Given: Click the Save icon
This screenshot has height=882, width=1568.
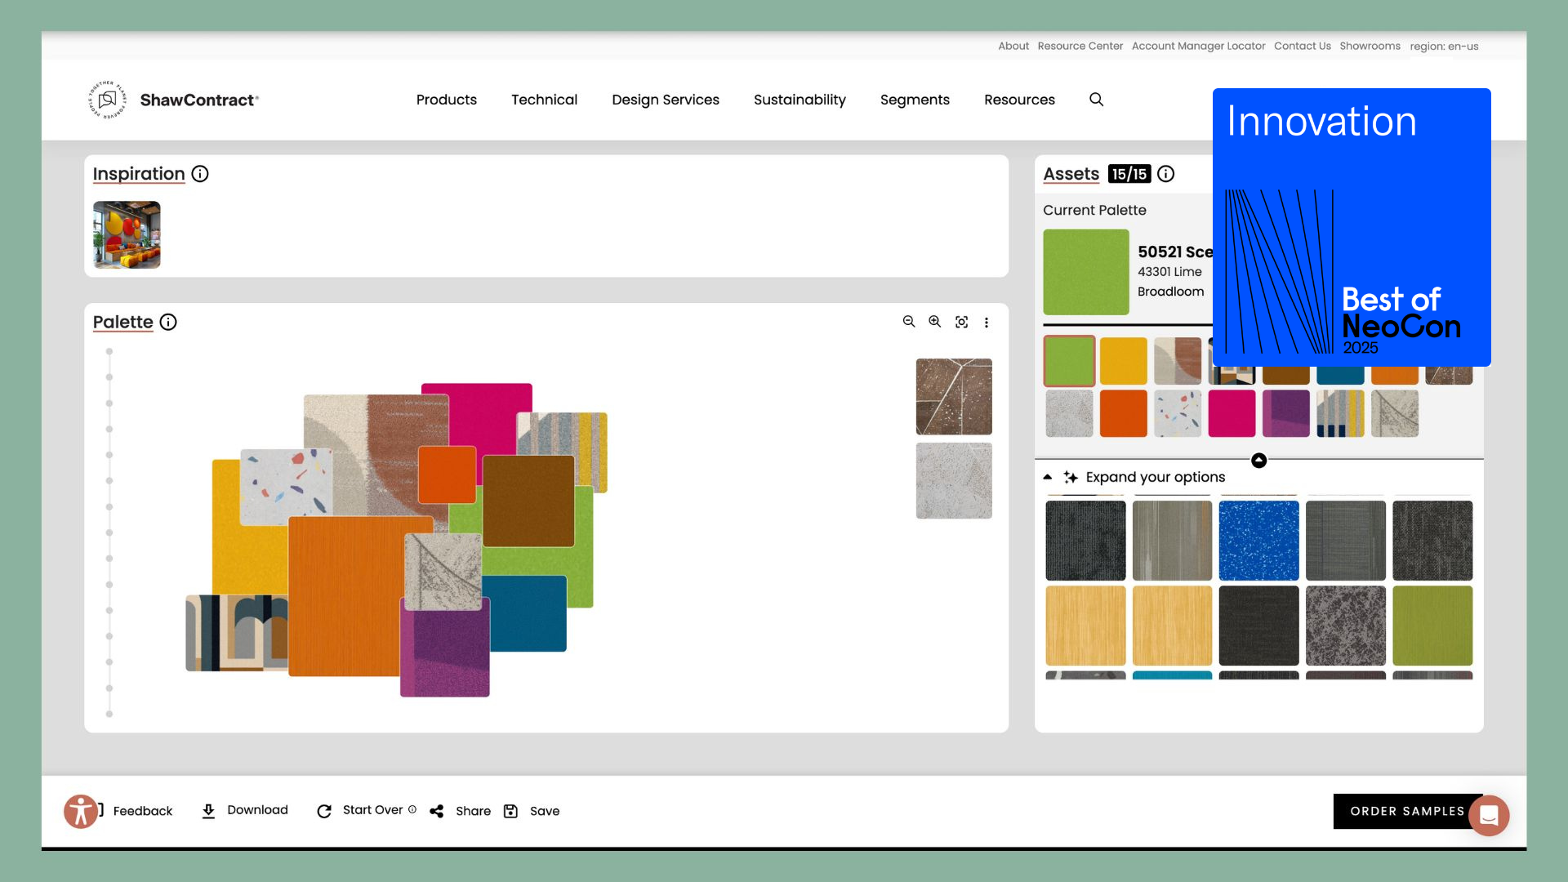Looking at the screenshot, I should click(x=510, y=810).
